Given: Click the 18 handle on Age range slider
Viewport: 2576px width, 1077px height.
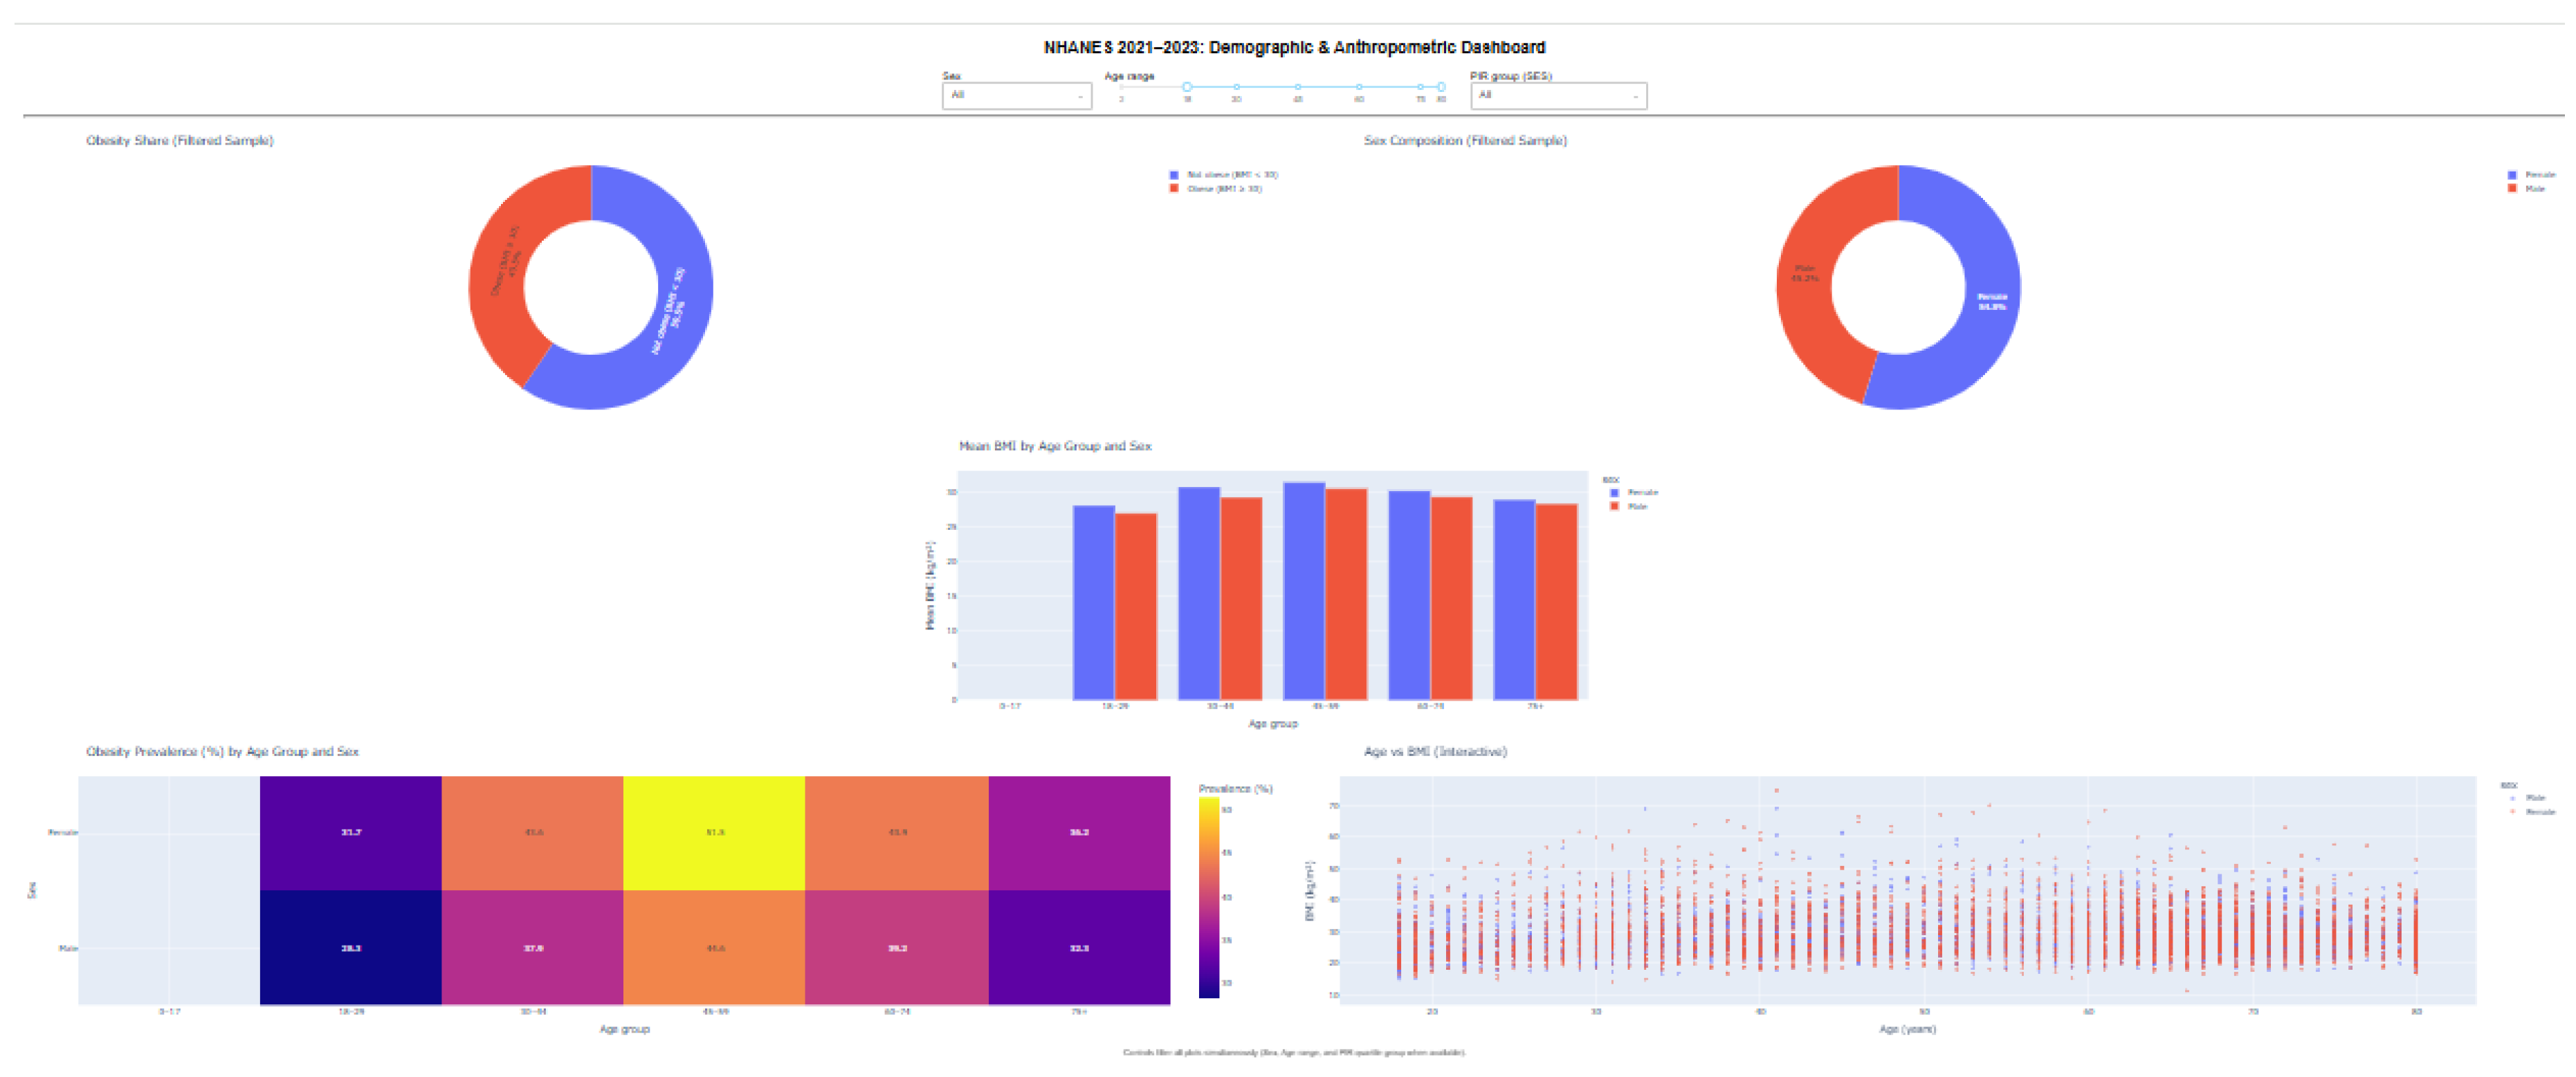Looking at the screenshot, I should (1187, 87).
